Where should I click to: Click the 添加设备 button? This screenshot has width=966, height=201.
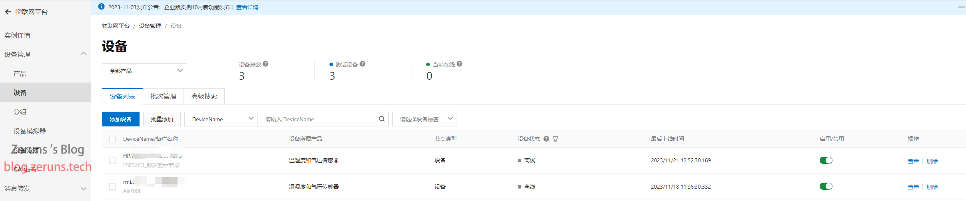[120, 119]
